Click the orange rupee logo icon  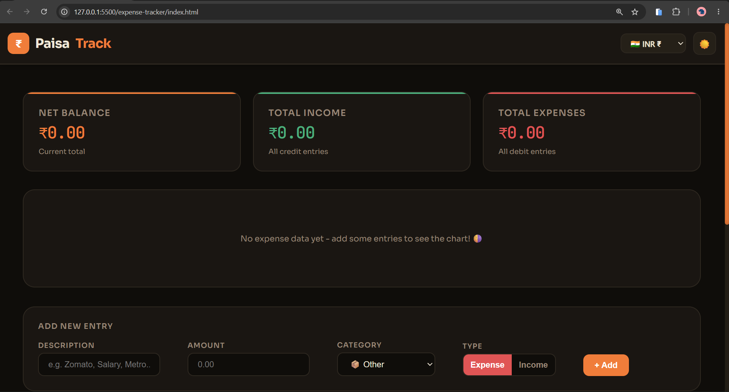click(18, 43)
